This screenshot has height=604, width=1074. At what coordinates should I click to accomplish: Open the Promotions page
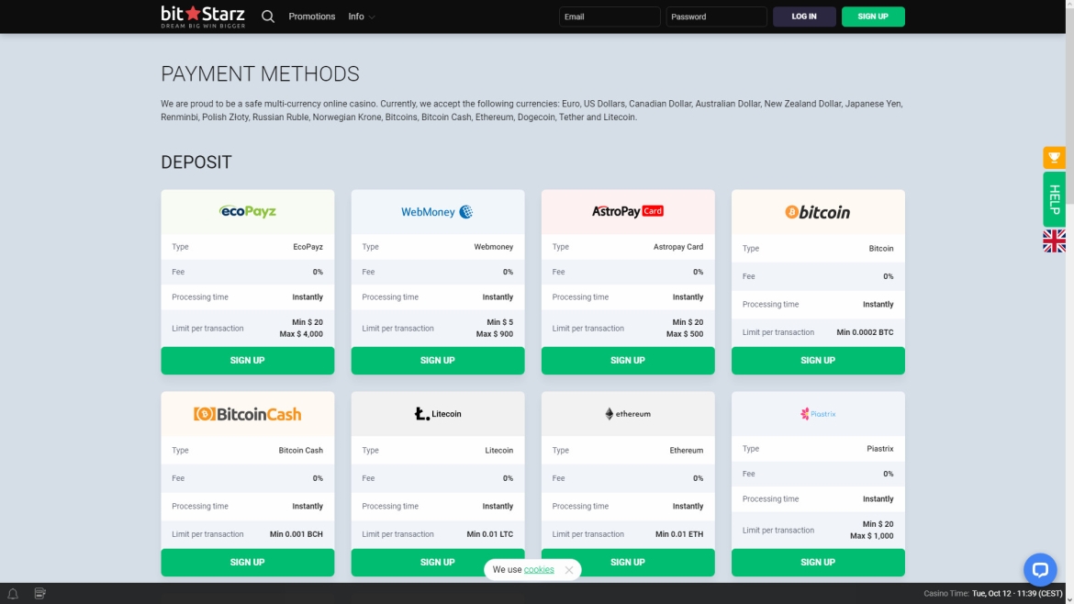312,17
